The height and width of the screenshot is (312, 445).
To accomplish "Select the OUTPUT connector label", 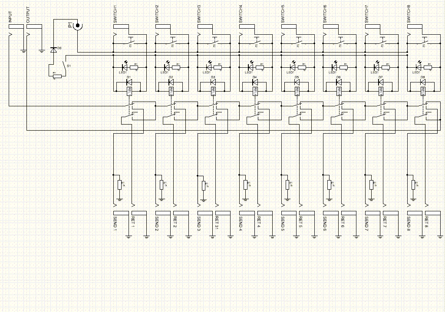I will [28, 15].
